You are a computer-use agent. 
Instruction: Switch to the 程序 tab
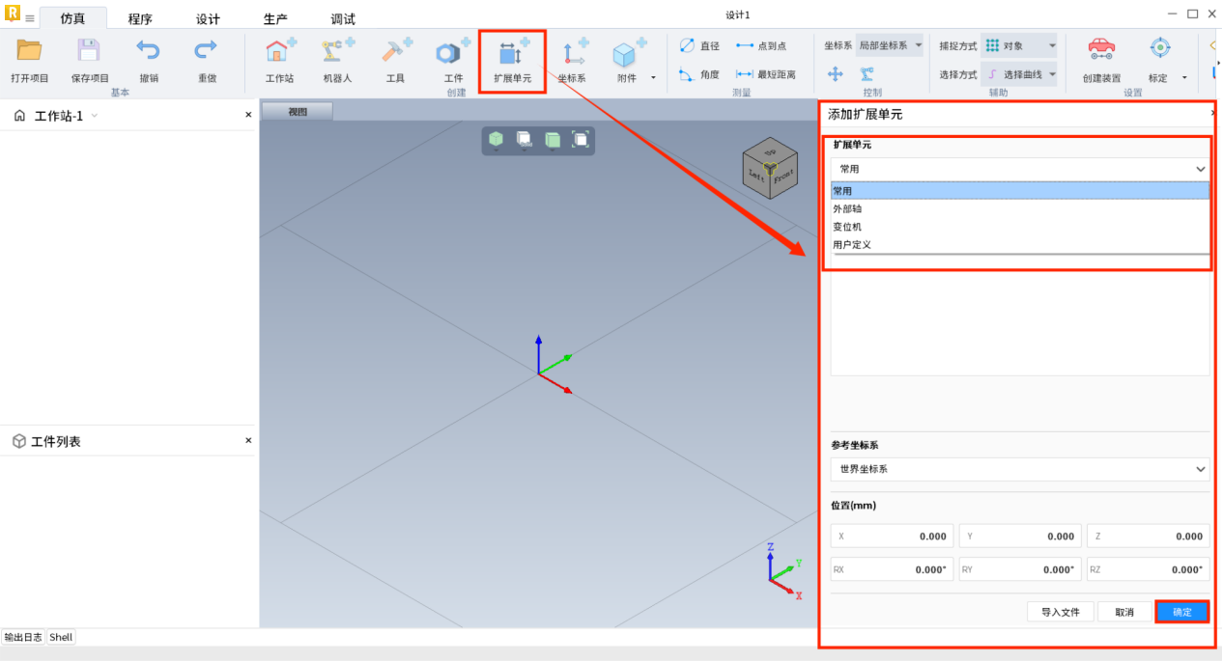tap(140, 18)
